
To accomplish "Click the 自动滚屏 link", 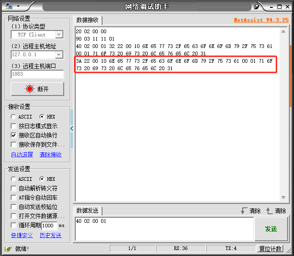I will [22, 155].
